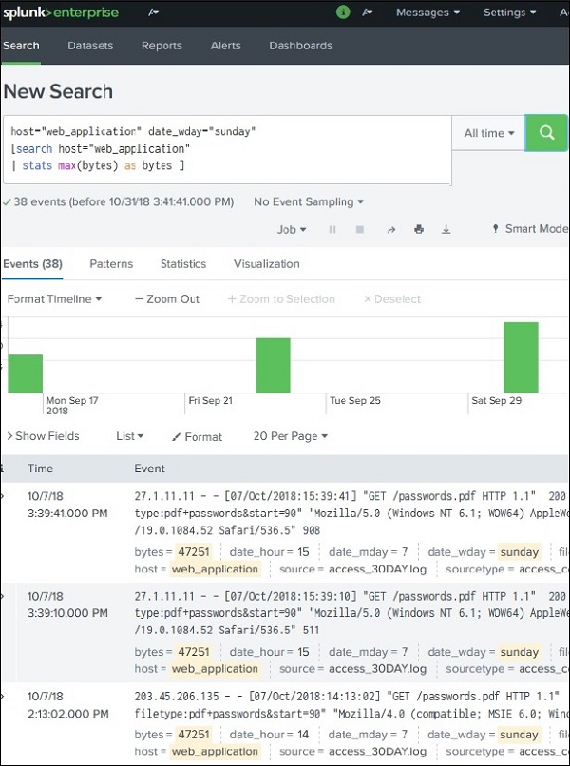570x766 pixels.
Task: Click the green info notification icon
Action: (342, 12)
